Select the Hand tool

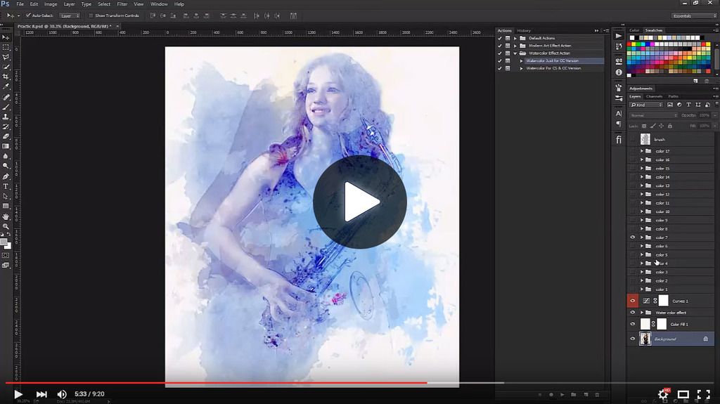pyautogui.click(x=6, y=216)
